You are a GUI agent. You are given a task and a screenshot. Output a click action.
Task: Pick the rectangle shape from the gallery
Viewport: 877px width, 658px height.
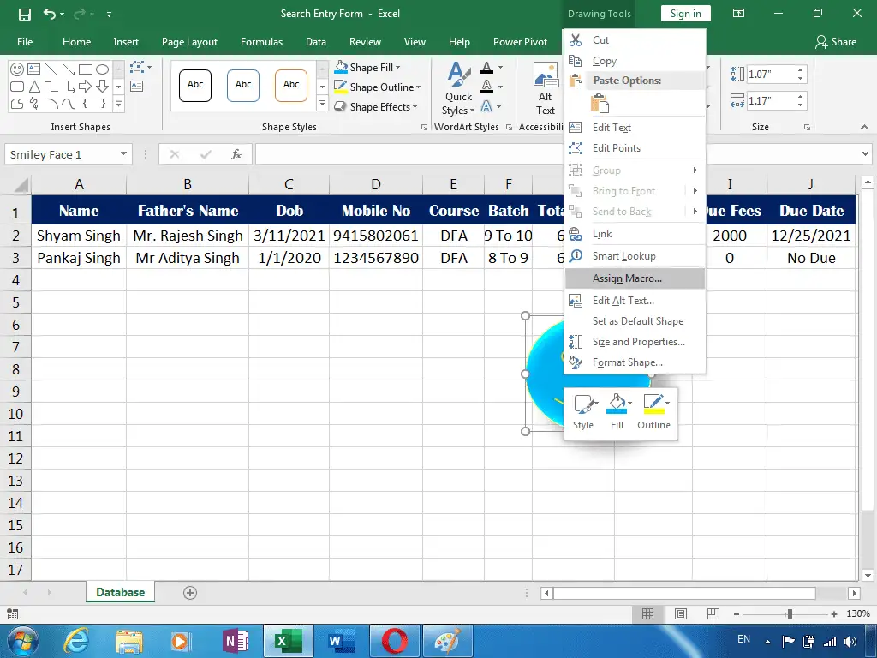(86, 69)
